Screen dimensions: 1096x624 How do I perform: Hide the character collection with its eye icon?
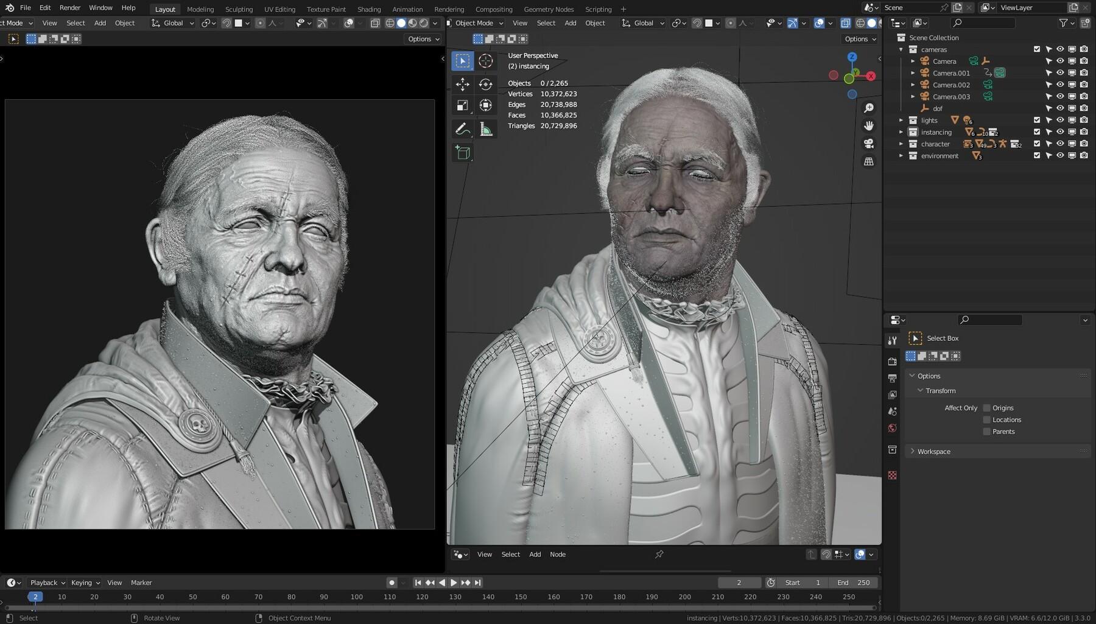click(x=1059, y=144)
